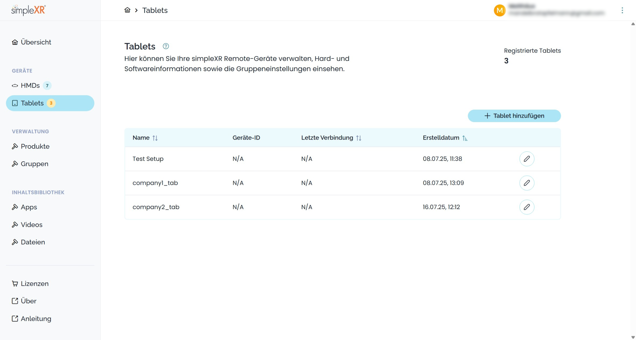Edit the company1_tab tablet entry
The height and width of the screenshot is (340, 636).
click(x=526, y=183)
